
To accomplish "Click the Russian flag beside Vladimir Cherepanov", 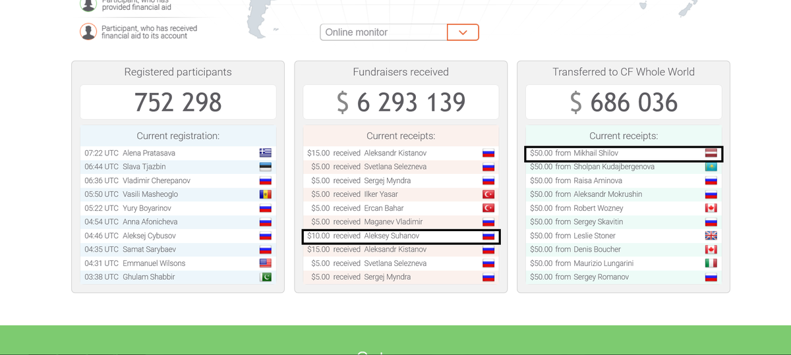I will tap(266, 180).
